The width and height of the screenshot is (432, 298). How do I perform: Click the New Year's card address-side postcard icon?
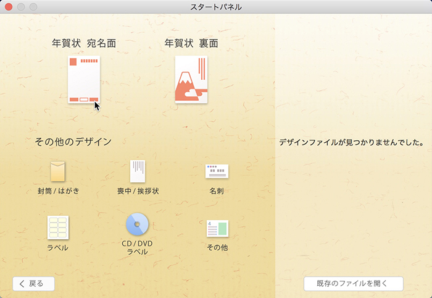point(84,80)
